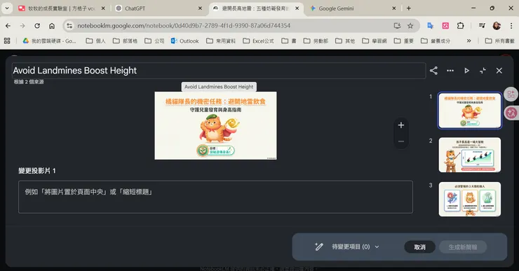Reload the page
The image size is (519, 271).
pyautogui.click(x=37, y=26)
